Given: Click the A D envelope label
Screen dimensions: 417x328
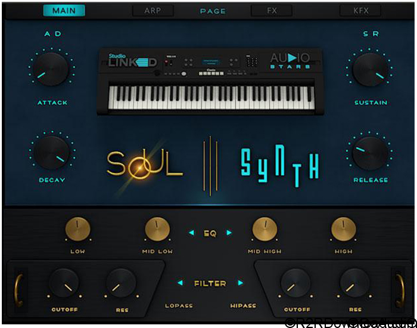Looking at the screenshot, I should click(x=53, y=34).
